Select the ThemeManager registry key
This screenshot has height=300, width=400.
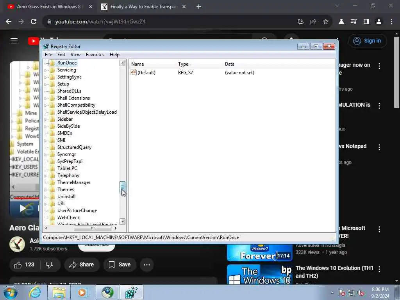click(74, 182)
